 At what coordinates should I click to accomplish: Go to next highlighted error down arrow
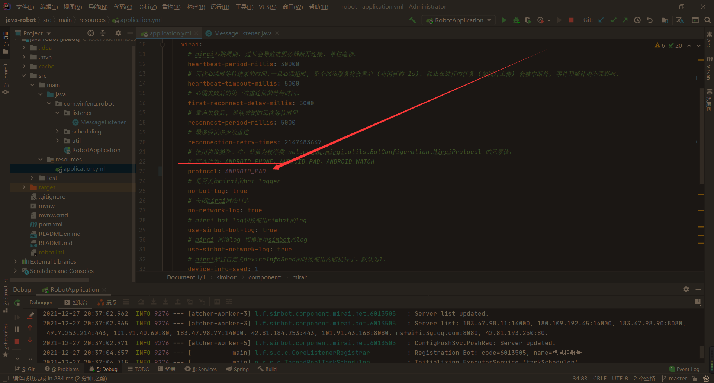(x=699, y=45)
